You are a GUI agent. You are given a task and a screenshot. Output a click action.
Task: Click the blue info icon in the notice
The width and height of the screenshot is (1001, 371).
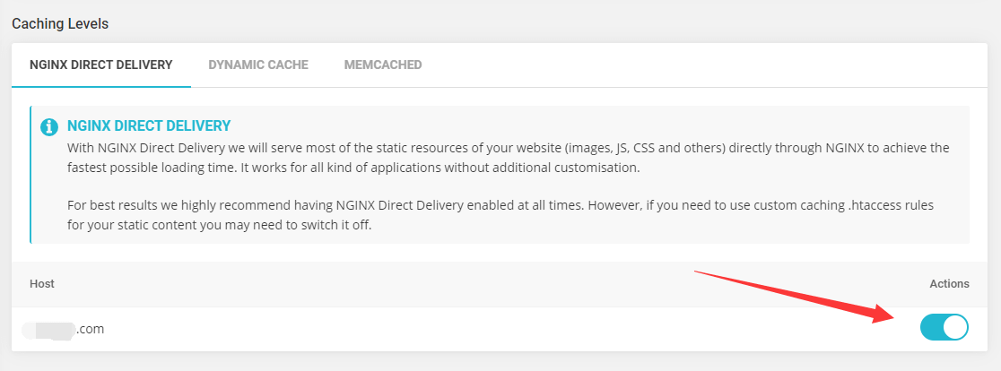click(x=49, y=127)
